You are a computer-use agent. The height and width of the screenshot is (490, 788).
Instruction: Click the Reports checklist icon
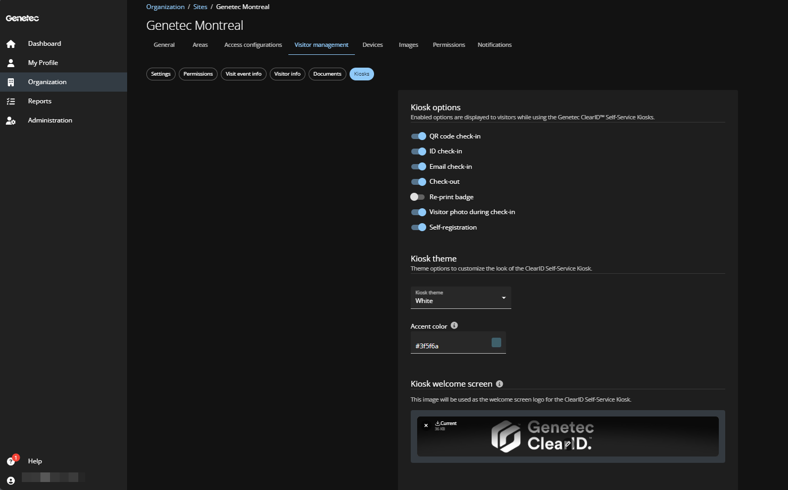11,101
